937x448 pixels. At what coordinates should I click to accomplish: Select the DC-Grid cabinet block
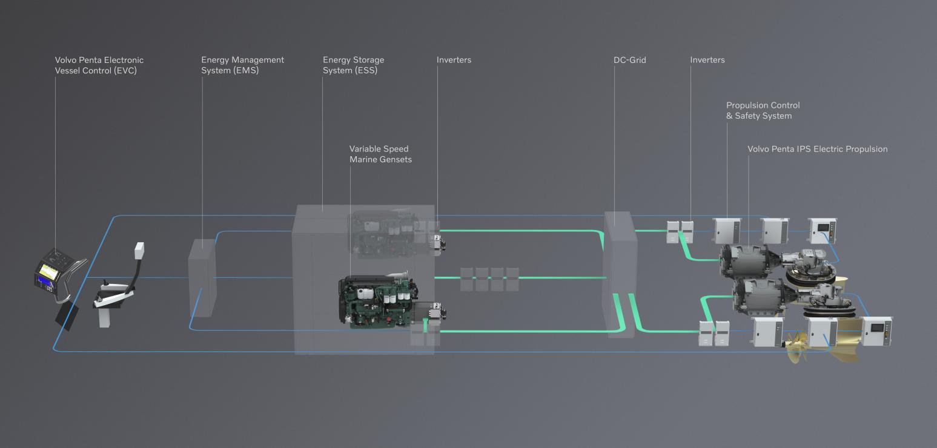coord(620,273)
